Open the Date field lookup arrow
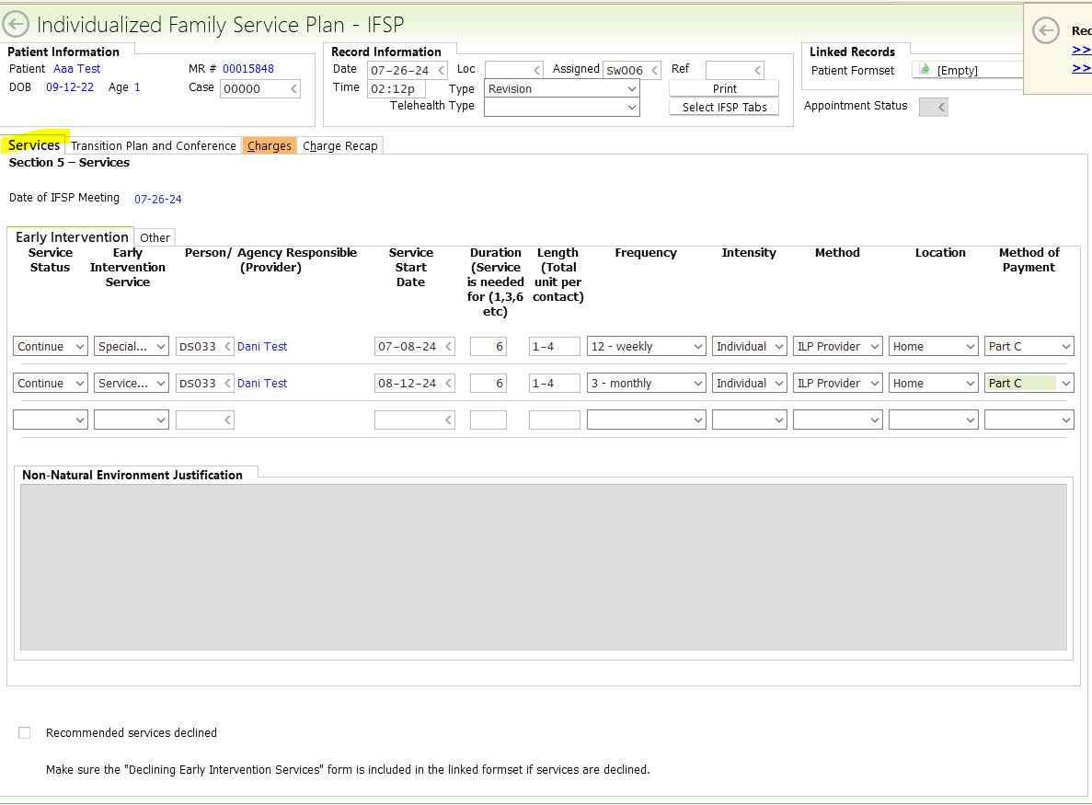Screen dimensions: 1092x805 [x=441, y=71]
